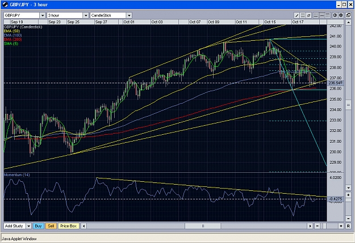Viewport: 355px width, 243px height.
Task: Click the Sep 23 date header
Action: pos(55,22)
